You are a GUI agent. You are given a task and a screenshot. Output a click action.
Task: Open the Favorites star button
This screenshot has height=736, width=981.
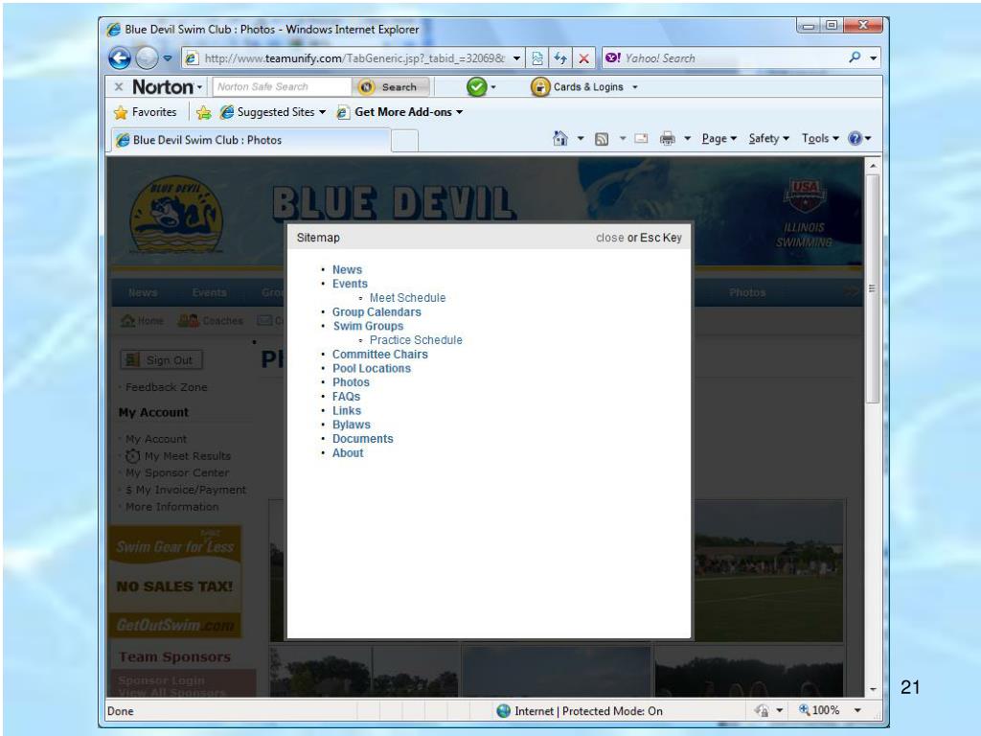[x=146, y=112]
